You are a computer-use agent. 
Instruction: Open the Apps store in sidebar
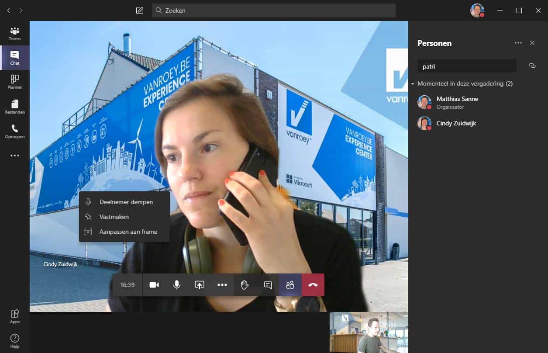pyautogui.click(x=15, y=317)
